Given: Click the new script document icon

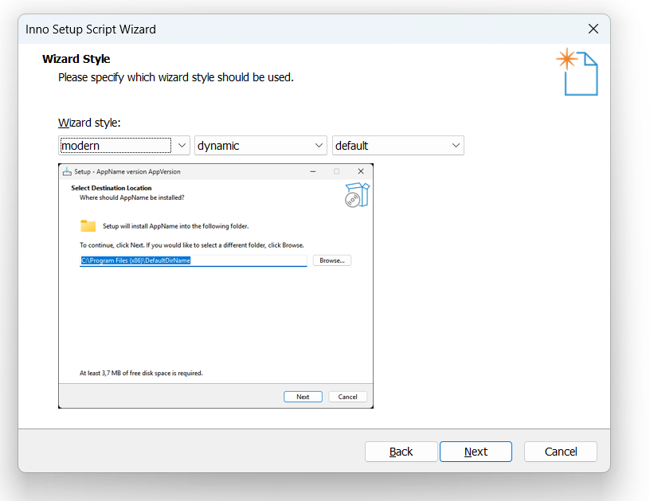Looking at the screenshot, I should (x=577, y=72).
